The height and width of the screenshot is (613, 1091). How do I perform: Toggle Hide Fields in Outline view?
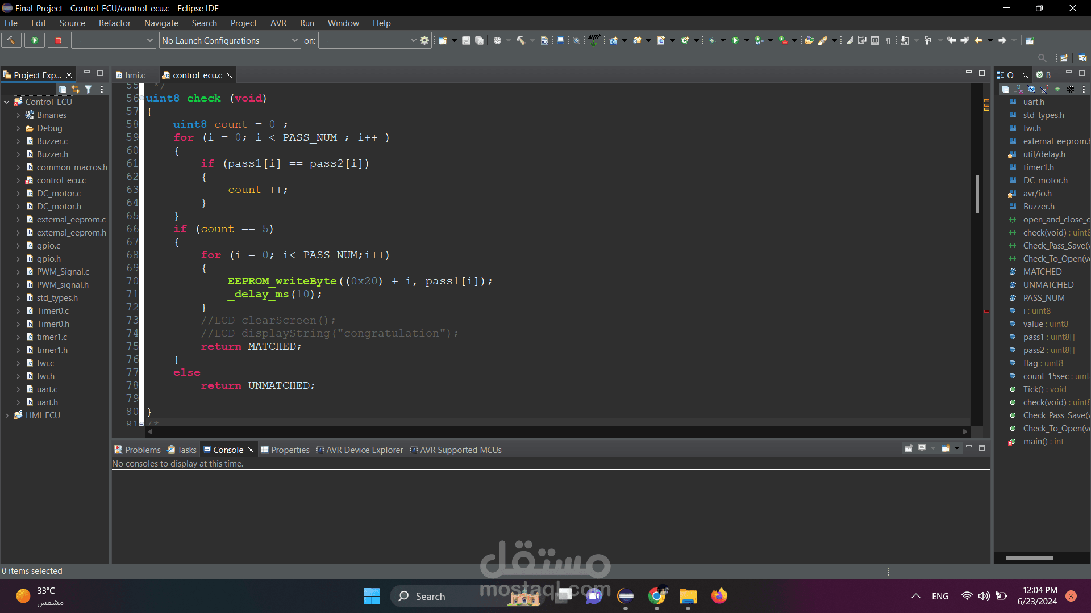pos(1031,89)
